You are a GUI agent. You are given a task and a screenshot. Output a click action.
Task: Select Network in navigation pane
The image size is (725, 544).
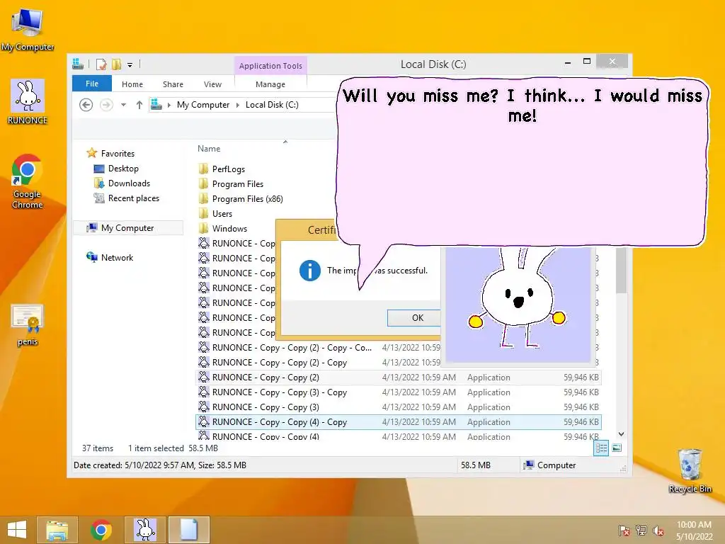[x=110, y=257]
